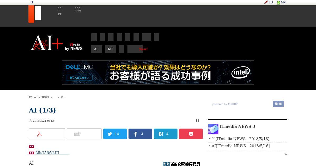Select the IoT category tab
This screenshot has width=316, height=166.
[x=111, y=49]
